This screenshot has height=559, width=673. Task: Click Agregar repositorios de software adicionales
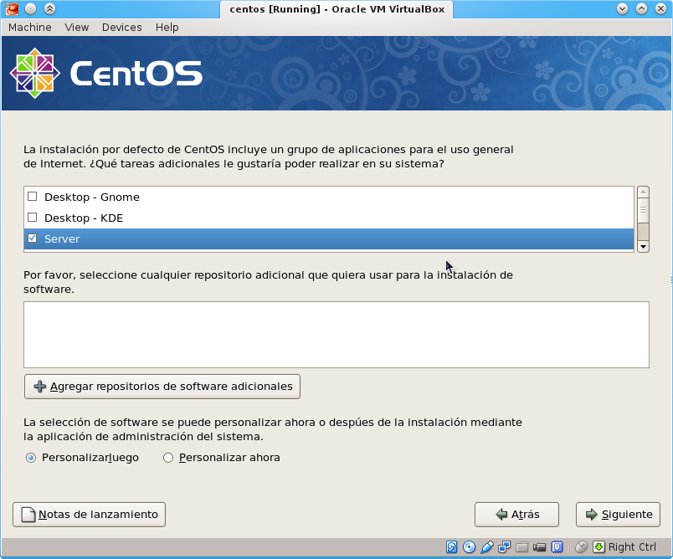pos(162,387)
